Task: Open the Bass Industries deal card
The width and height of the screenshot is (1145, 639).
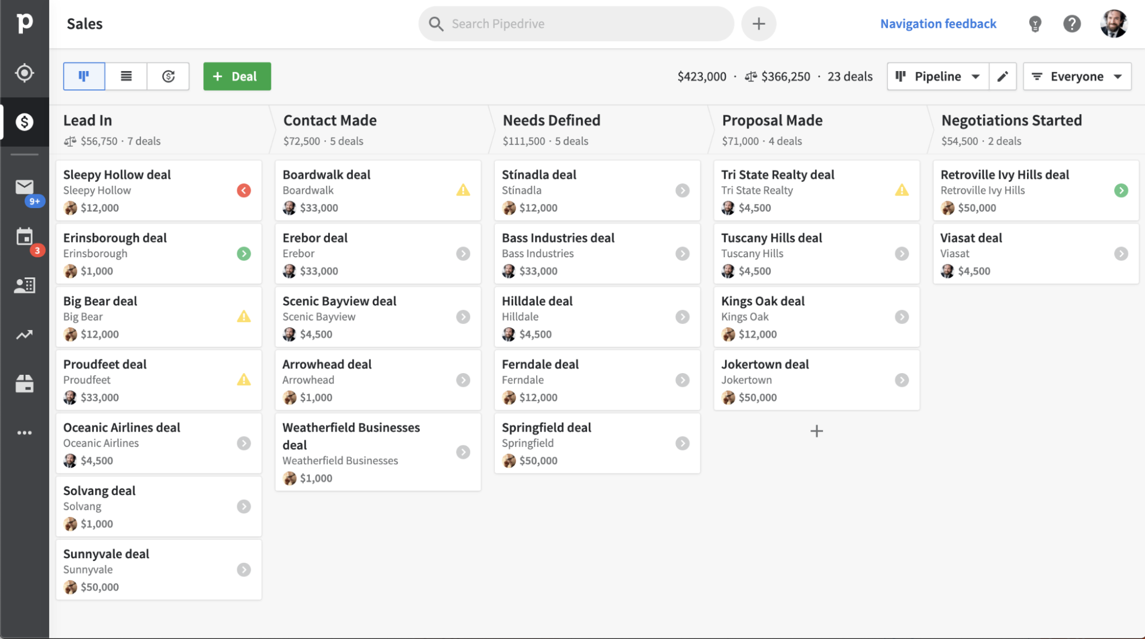Action: tap(597, 253)
